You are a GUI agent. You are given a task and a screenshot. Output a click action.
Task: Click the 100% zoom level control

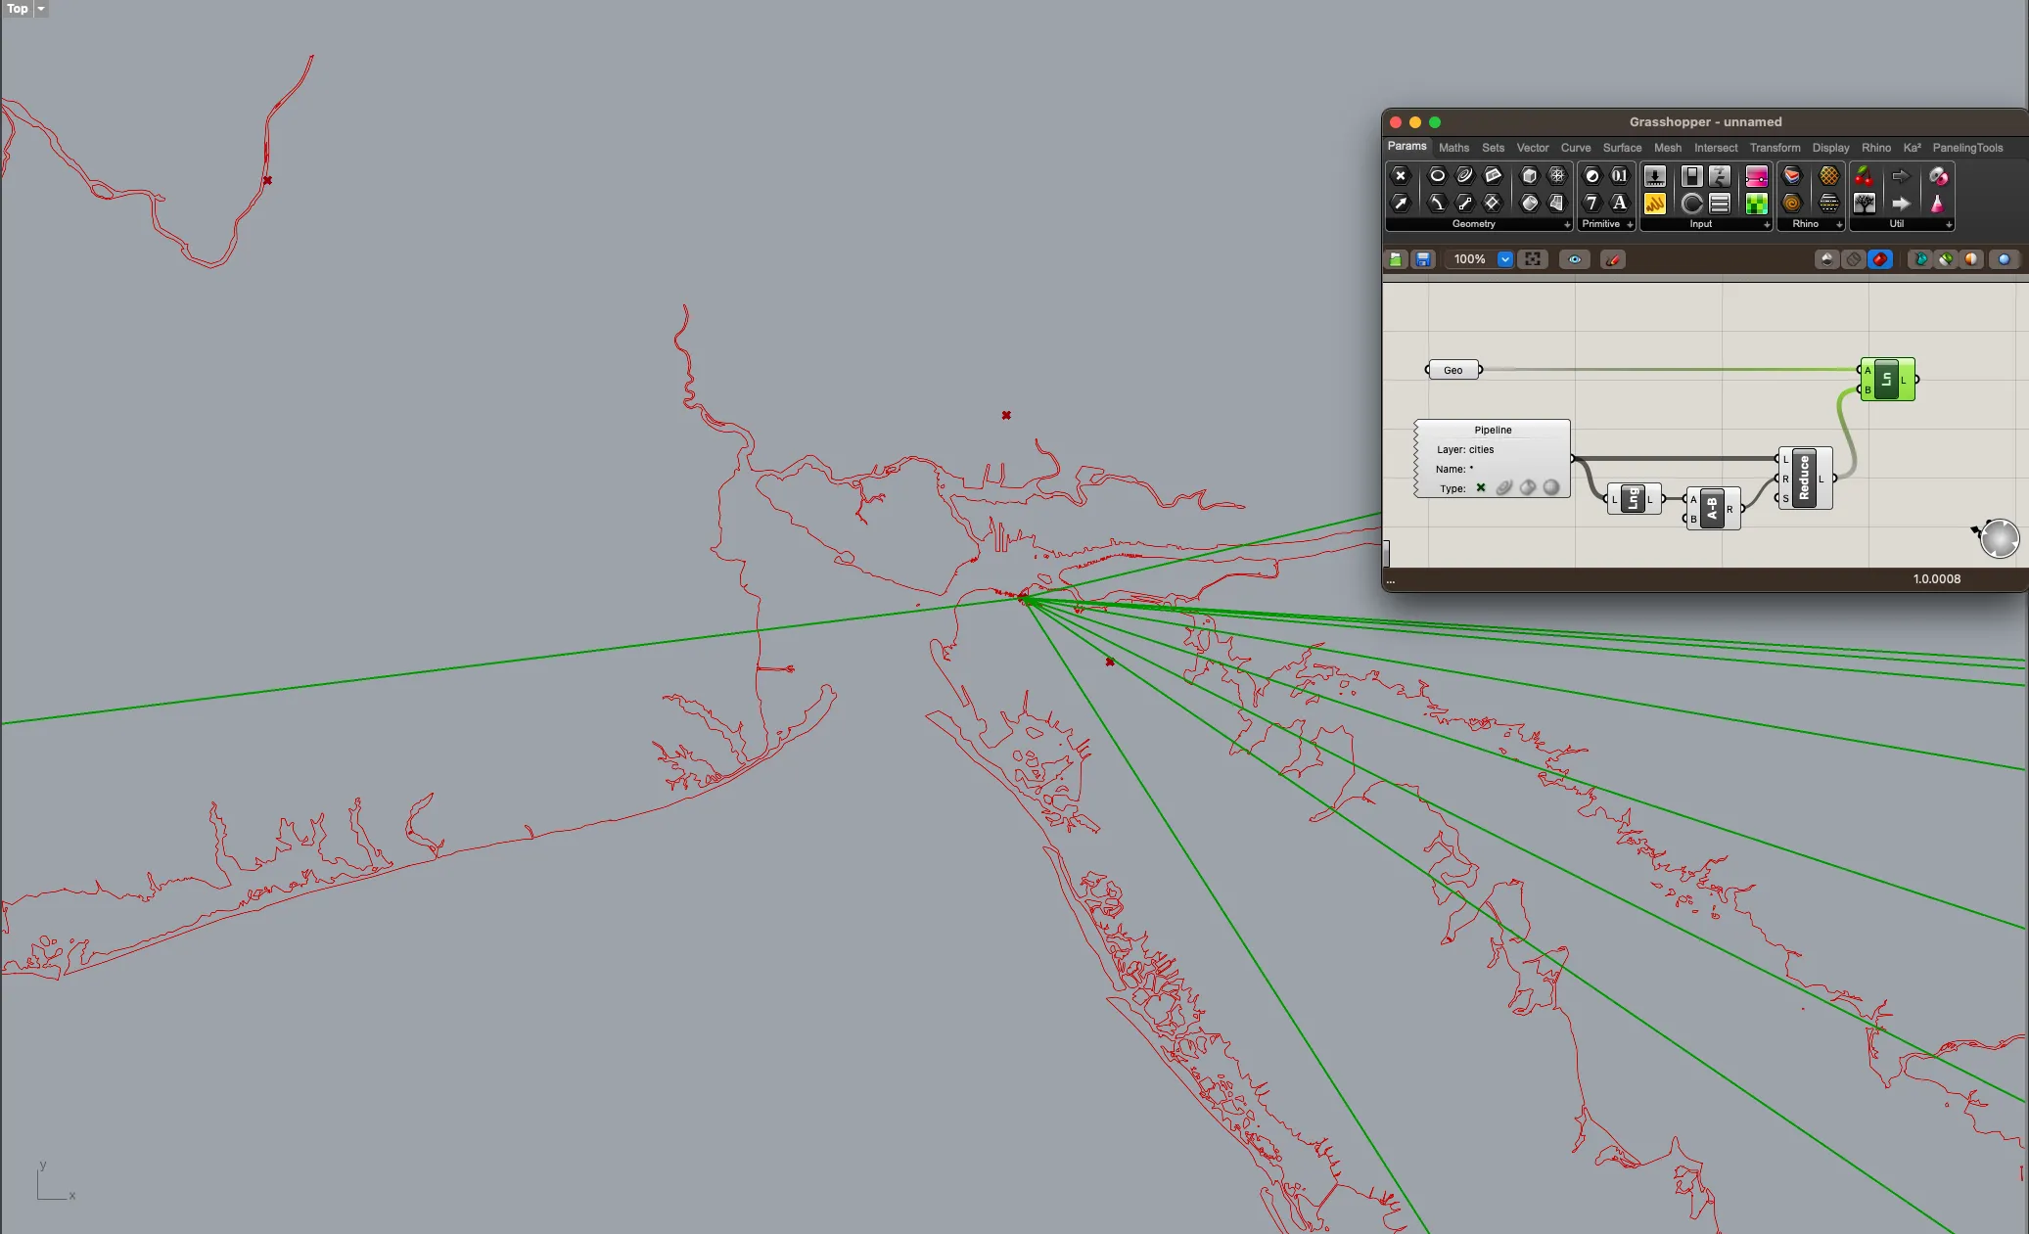click(x=1471, y=259)
